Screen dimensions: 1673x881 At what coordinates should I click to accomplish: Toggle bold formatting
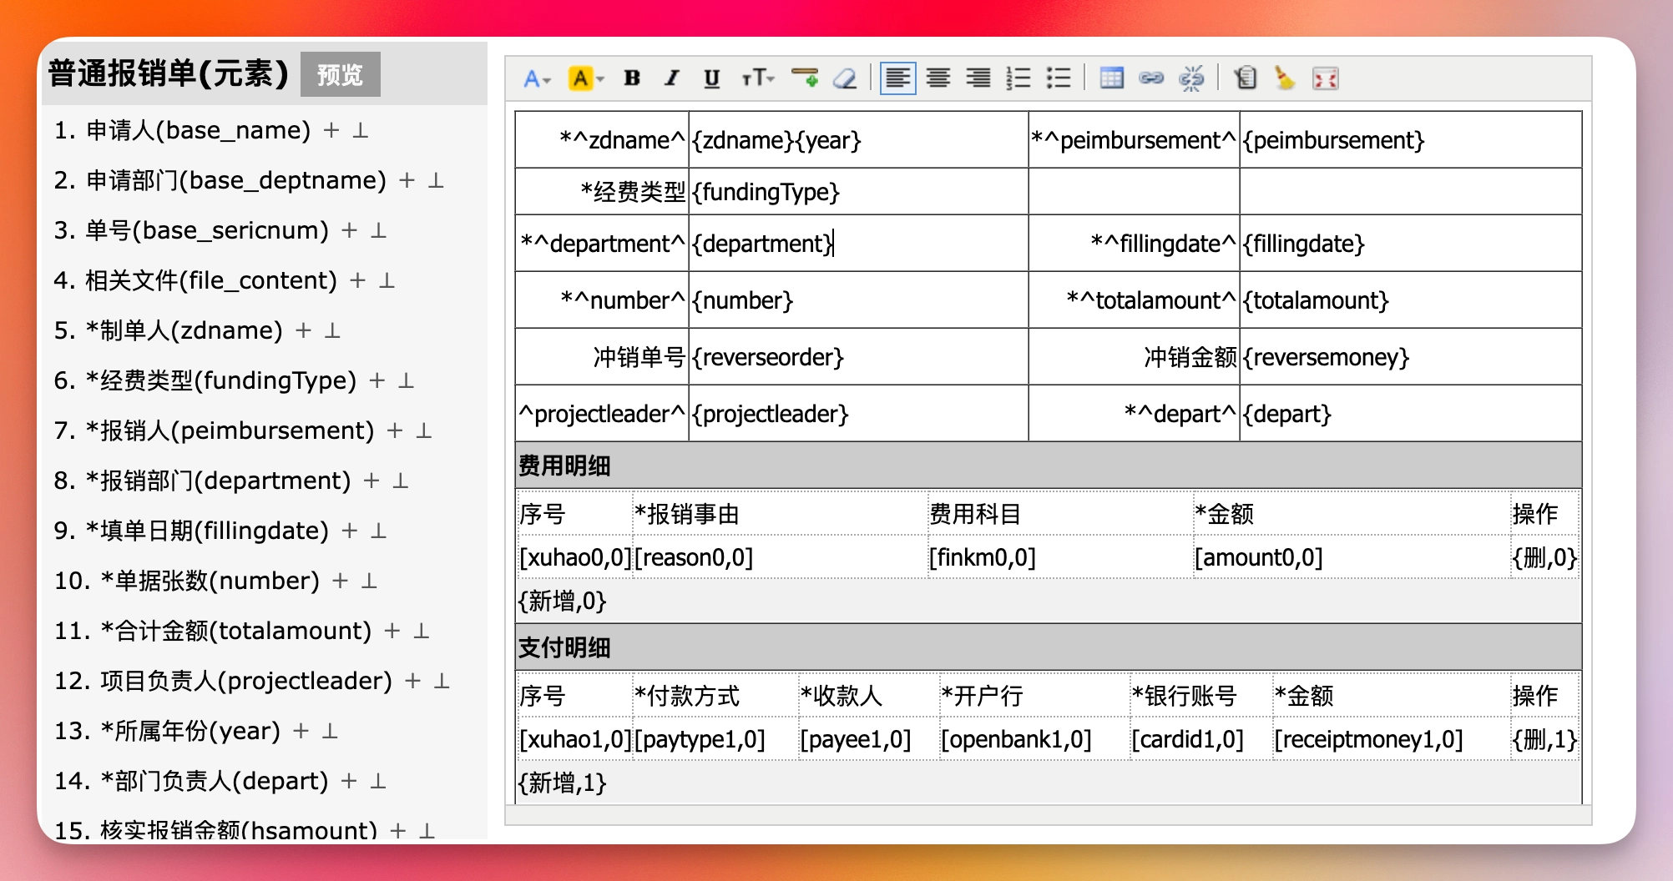(632, 78)
